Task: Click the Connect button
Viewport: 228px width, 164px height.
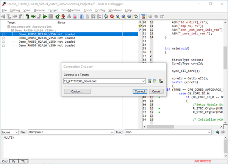Action: click(x=140, y=91)
